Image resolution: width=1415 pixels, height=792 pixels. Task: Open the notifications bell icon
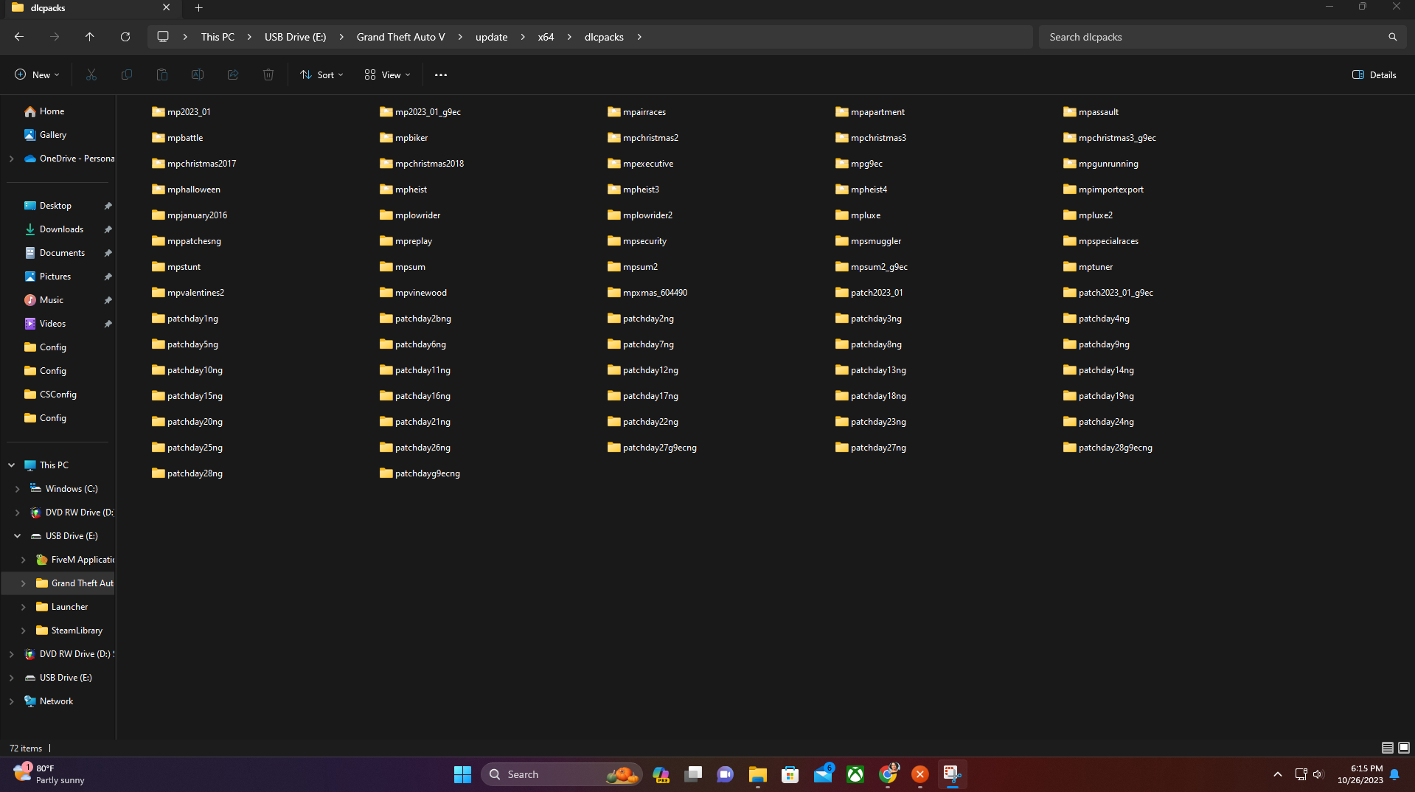pos(1394,774)
